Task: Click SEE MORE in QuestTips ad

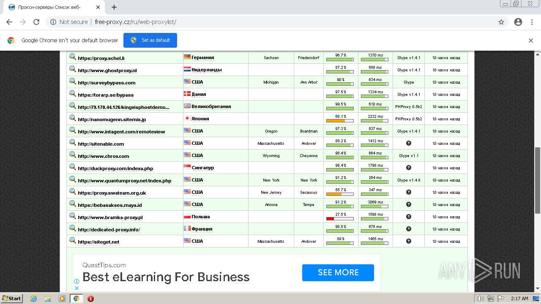Action: pos(338,273)
